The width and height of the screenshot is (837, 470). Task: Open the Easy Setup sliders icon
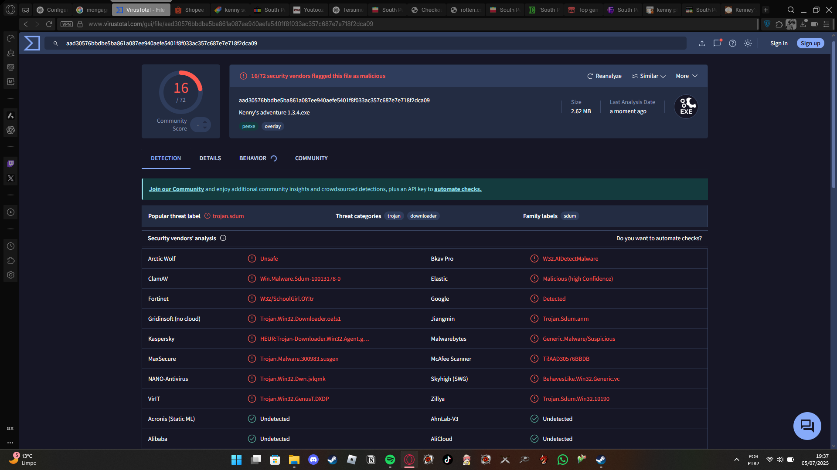tap(826, 24)
